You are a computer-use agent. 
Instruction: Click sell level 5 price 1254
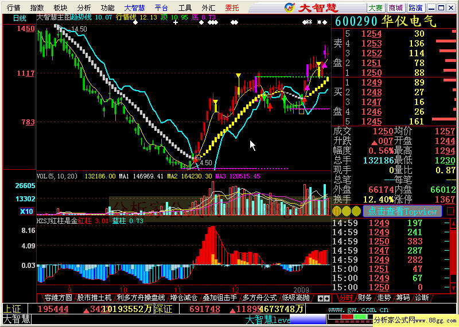click(371, 34)
